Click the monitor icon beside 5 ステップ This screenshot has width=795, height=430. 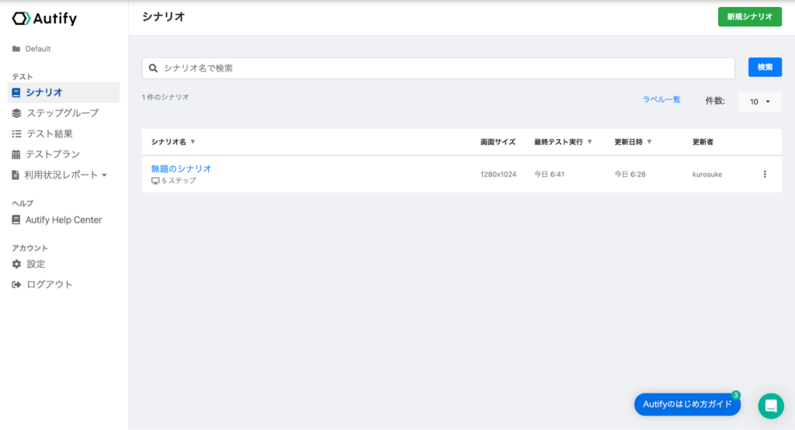pos(155,181)
